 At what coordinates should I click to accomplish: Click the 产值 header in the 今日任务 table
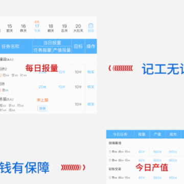[x=157, y=134]
